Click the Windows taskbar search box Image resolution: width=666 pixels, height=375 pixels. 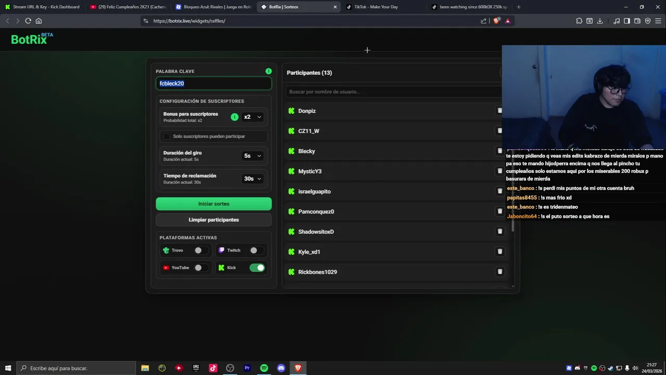coord(76,368)
